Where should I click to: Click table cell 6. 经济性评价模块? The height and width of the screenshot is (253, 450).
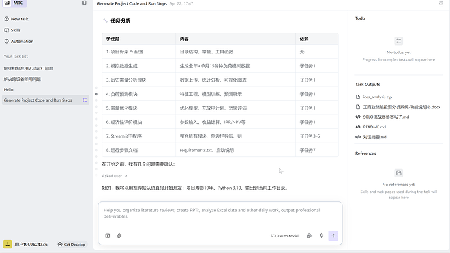tap(139, 122)
